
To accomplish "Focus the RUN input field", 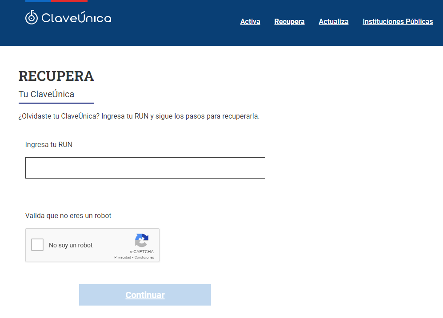I will 145,168.
